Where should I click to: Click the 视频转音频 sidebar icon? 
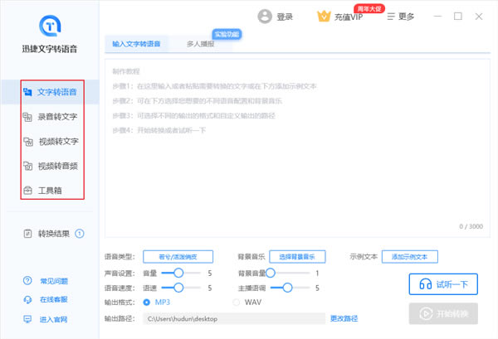click(x=28, y=166)
